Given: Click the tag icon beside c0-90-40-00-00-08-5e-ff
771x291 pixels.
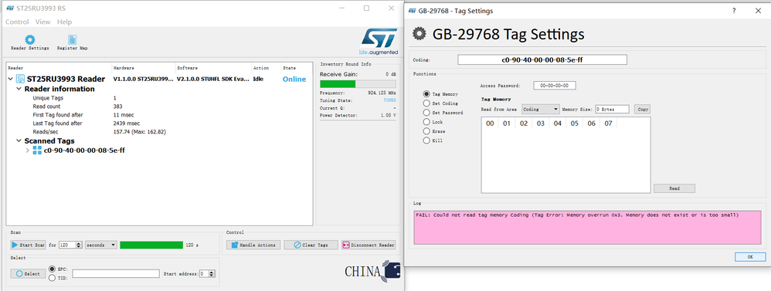Looking at the screenshot, I should click(x=37, y=151).
